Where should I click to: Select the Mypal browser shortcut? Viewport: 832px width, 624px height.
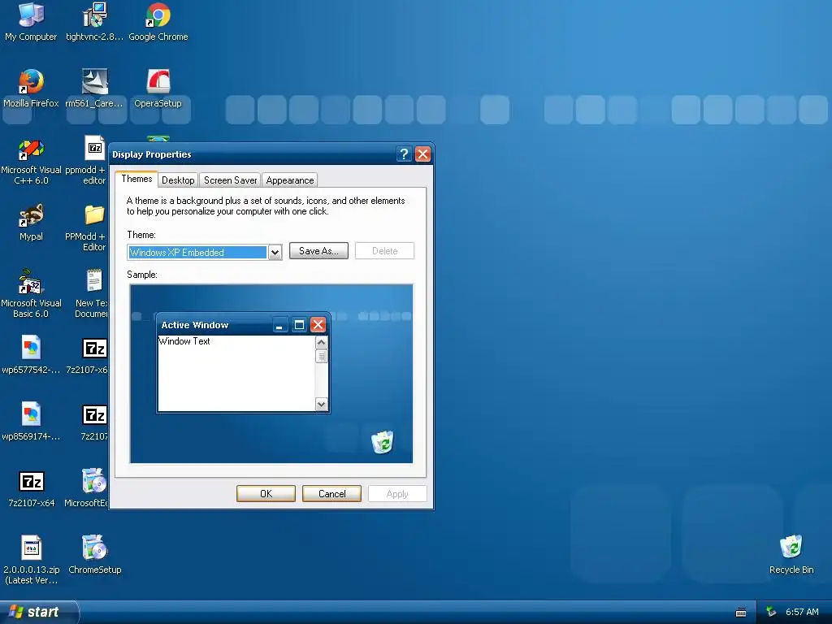click(31, 222)
